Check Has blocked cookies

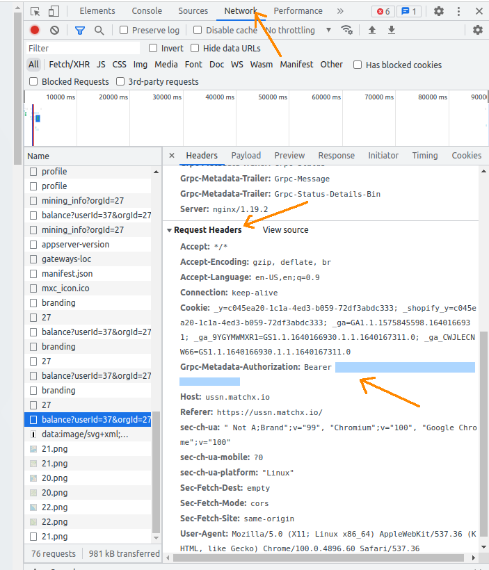click(x=358, y=65)
